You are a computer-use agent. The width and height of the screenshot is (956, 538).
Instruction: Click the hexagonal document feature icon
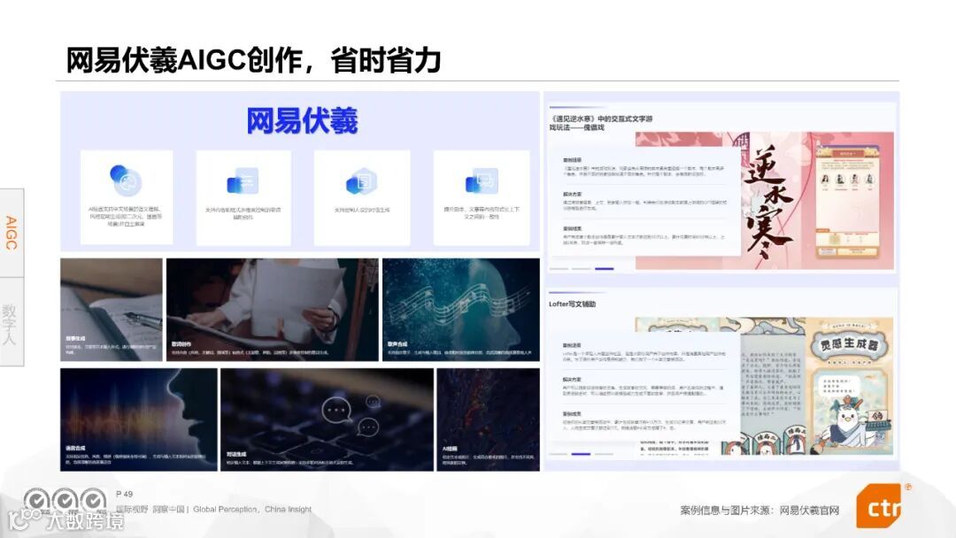[361, 182]
